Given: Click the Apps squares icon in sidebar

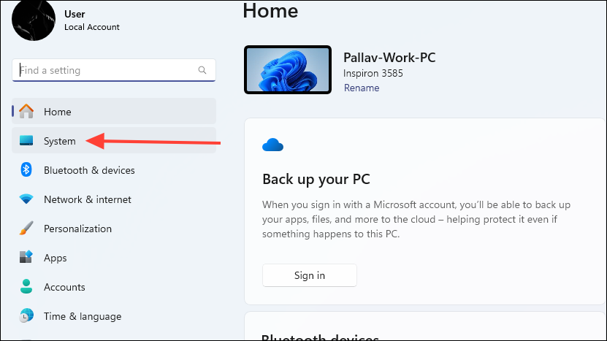Looking at the screenshot, I should tap(26, 258).
